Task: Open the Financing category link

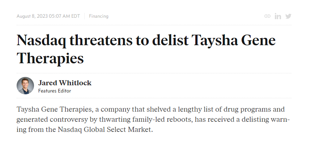Action: pos(98,16)
